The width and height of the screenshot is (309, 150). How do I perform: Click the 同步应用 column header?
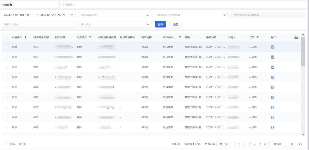coord(146,37)
